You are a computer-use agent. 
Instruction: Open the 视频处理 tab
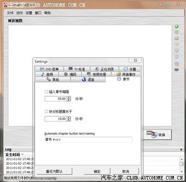coord(96,74)
